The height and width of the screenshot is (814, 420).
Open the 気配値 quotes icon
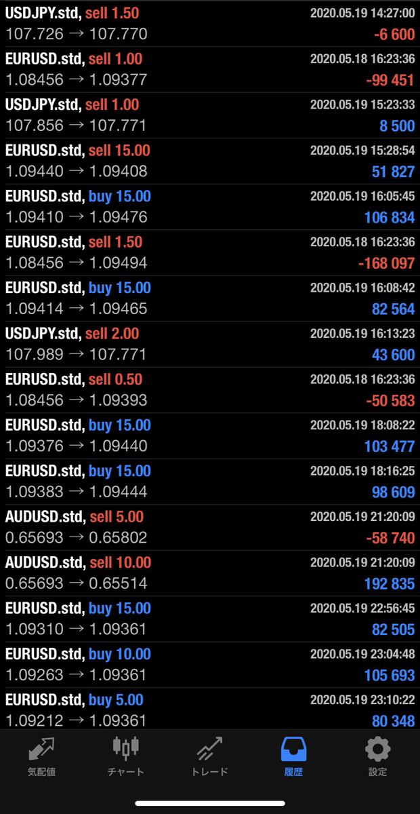42,749
